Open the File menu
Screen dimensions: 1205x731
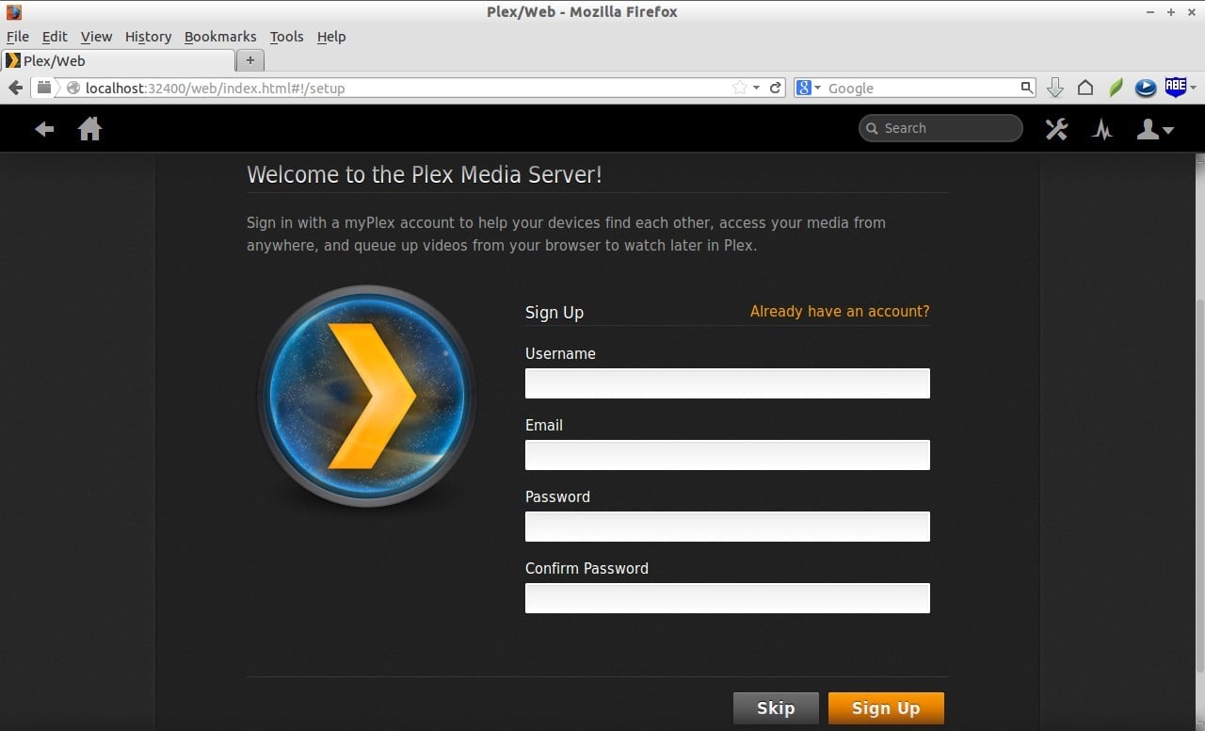[x=18, y=37]
